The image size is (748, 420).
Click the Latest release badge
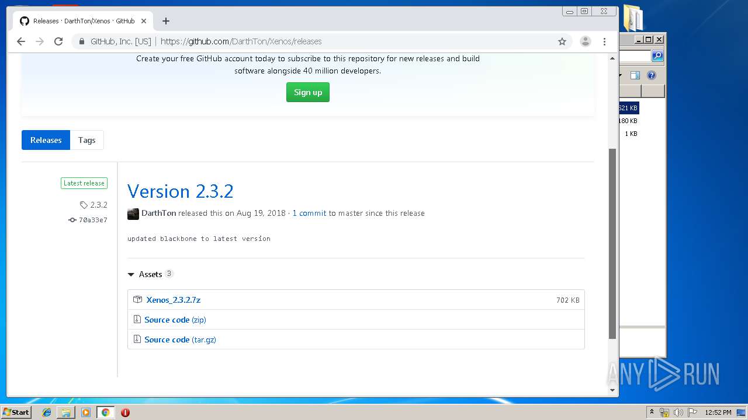pyautogui.click(x=84, y=183)
